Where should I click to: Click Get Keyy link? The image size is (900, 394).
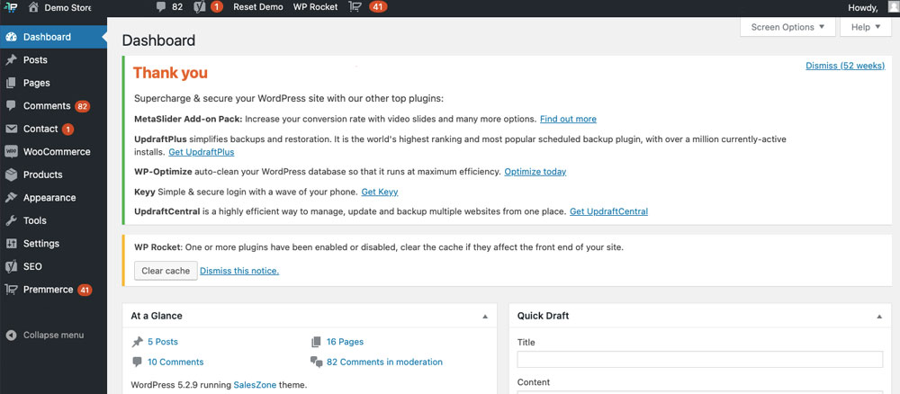click(380, 193)
